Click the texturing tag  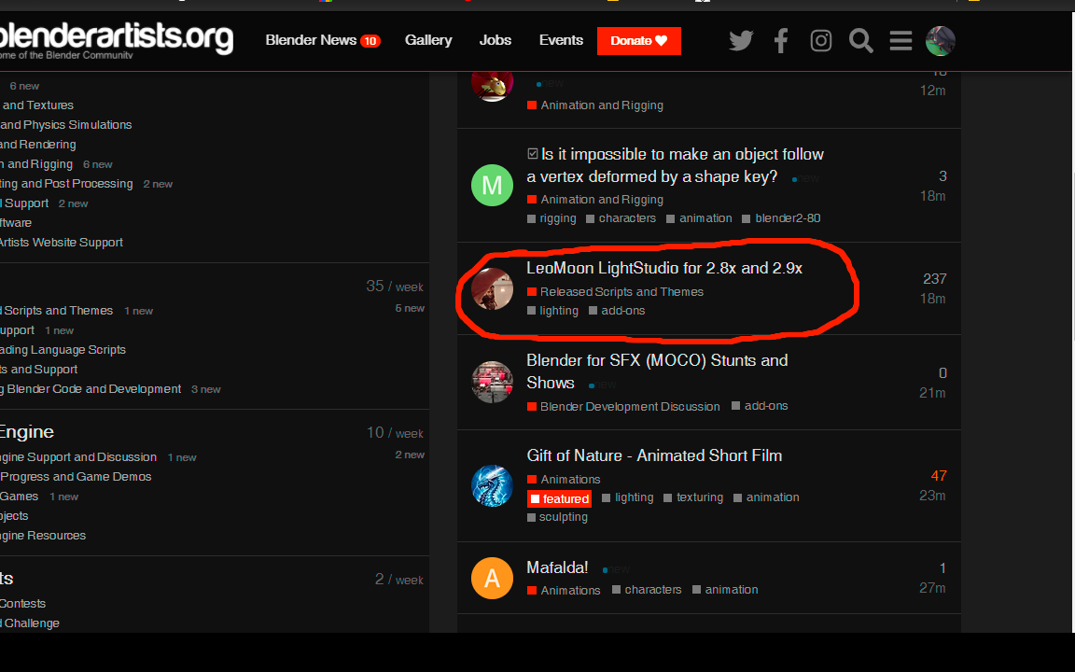point(693,497)
